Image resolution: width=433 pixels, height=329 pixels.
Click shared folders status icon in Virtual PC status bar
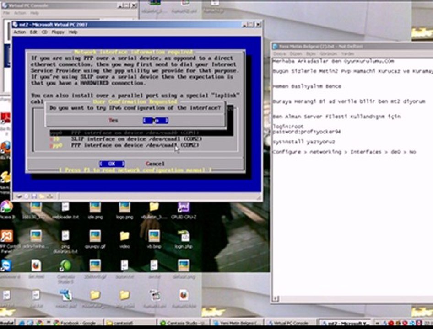pos(42,196)
